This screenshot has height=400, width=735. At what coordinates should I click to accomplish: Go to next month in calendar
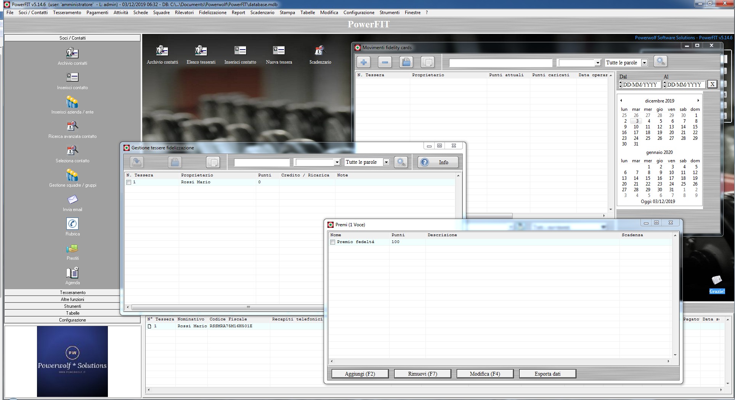[698, 101]
